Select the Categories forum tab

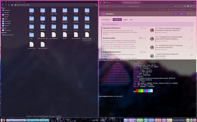117,20
